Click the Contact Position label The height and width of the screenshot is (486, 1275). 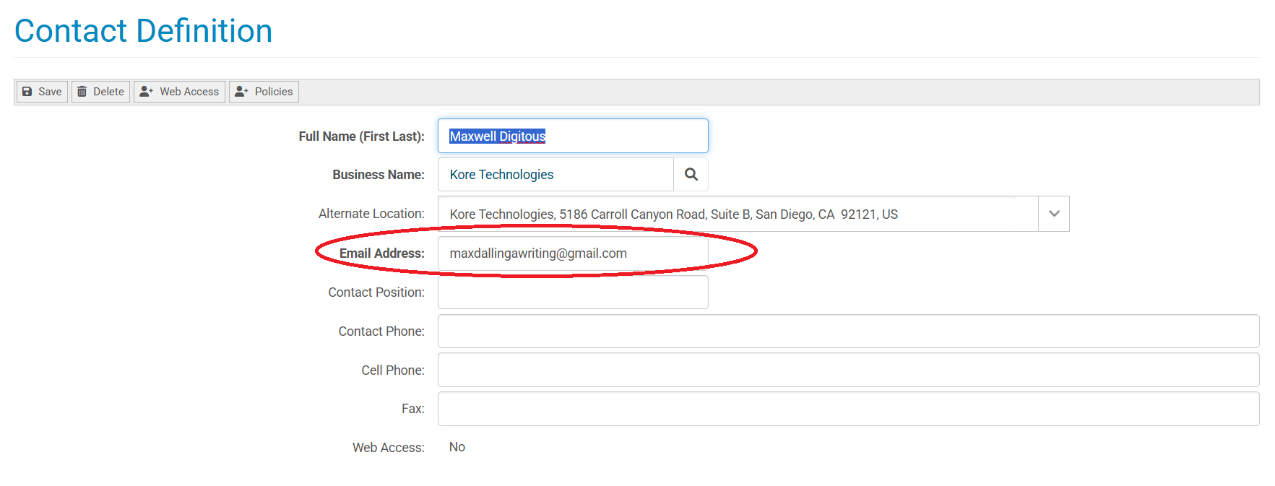click(x=376, y=292)
